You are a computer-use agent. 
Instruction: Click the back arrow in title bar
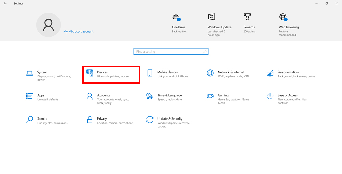(x=5, y=3)
